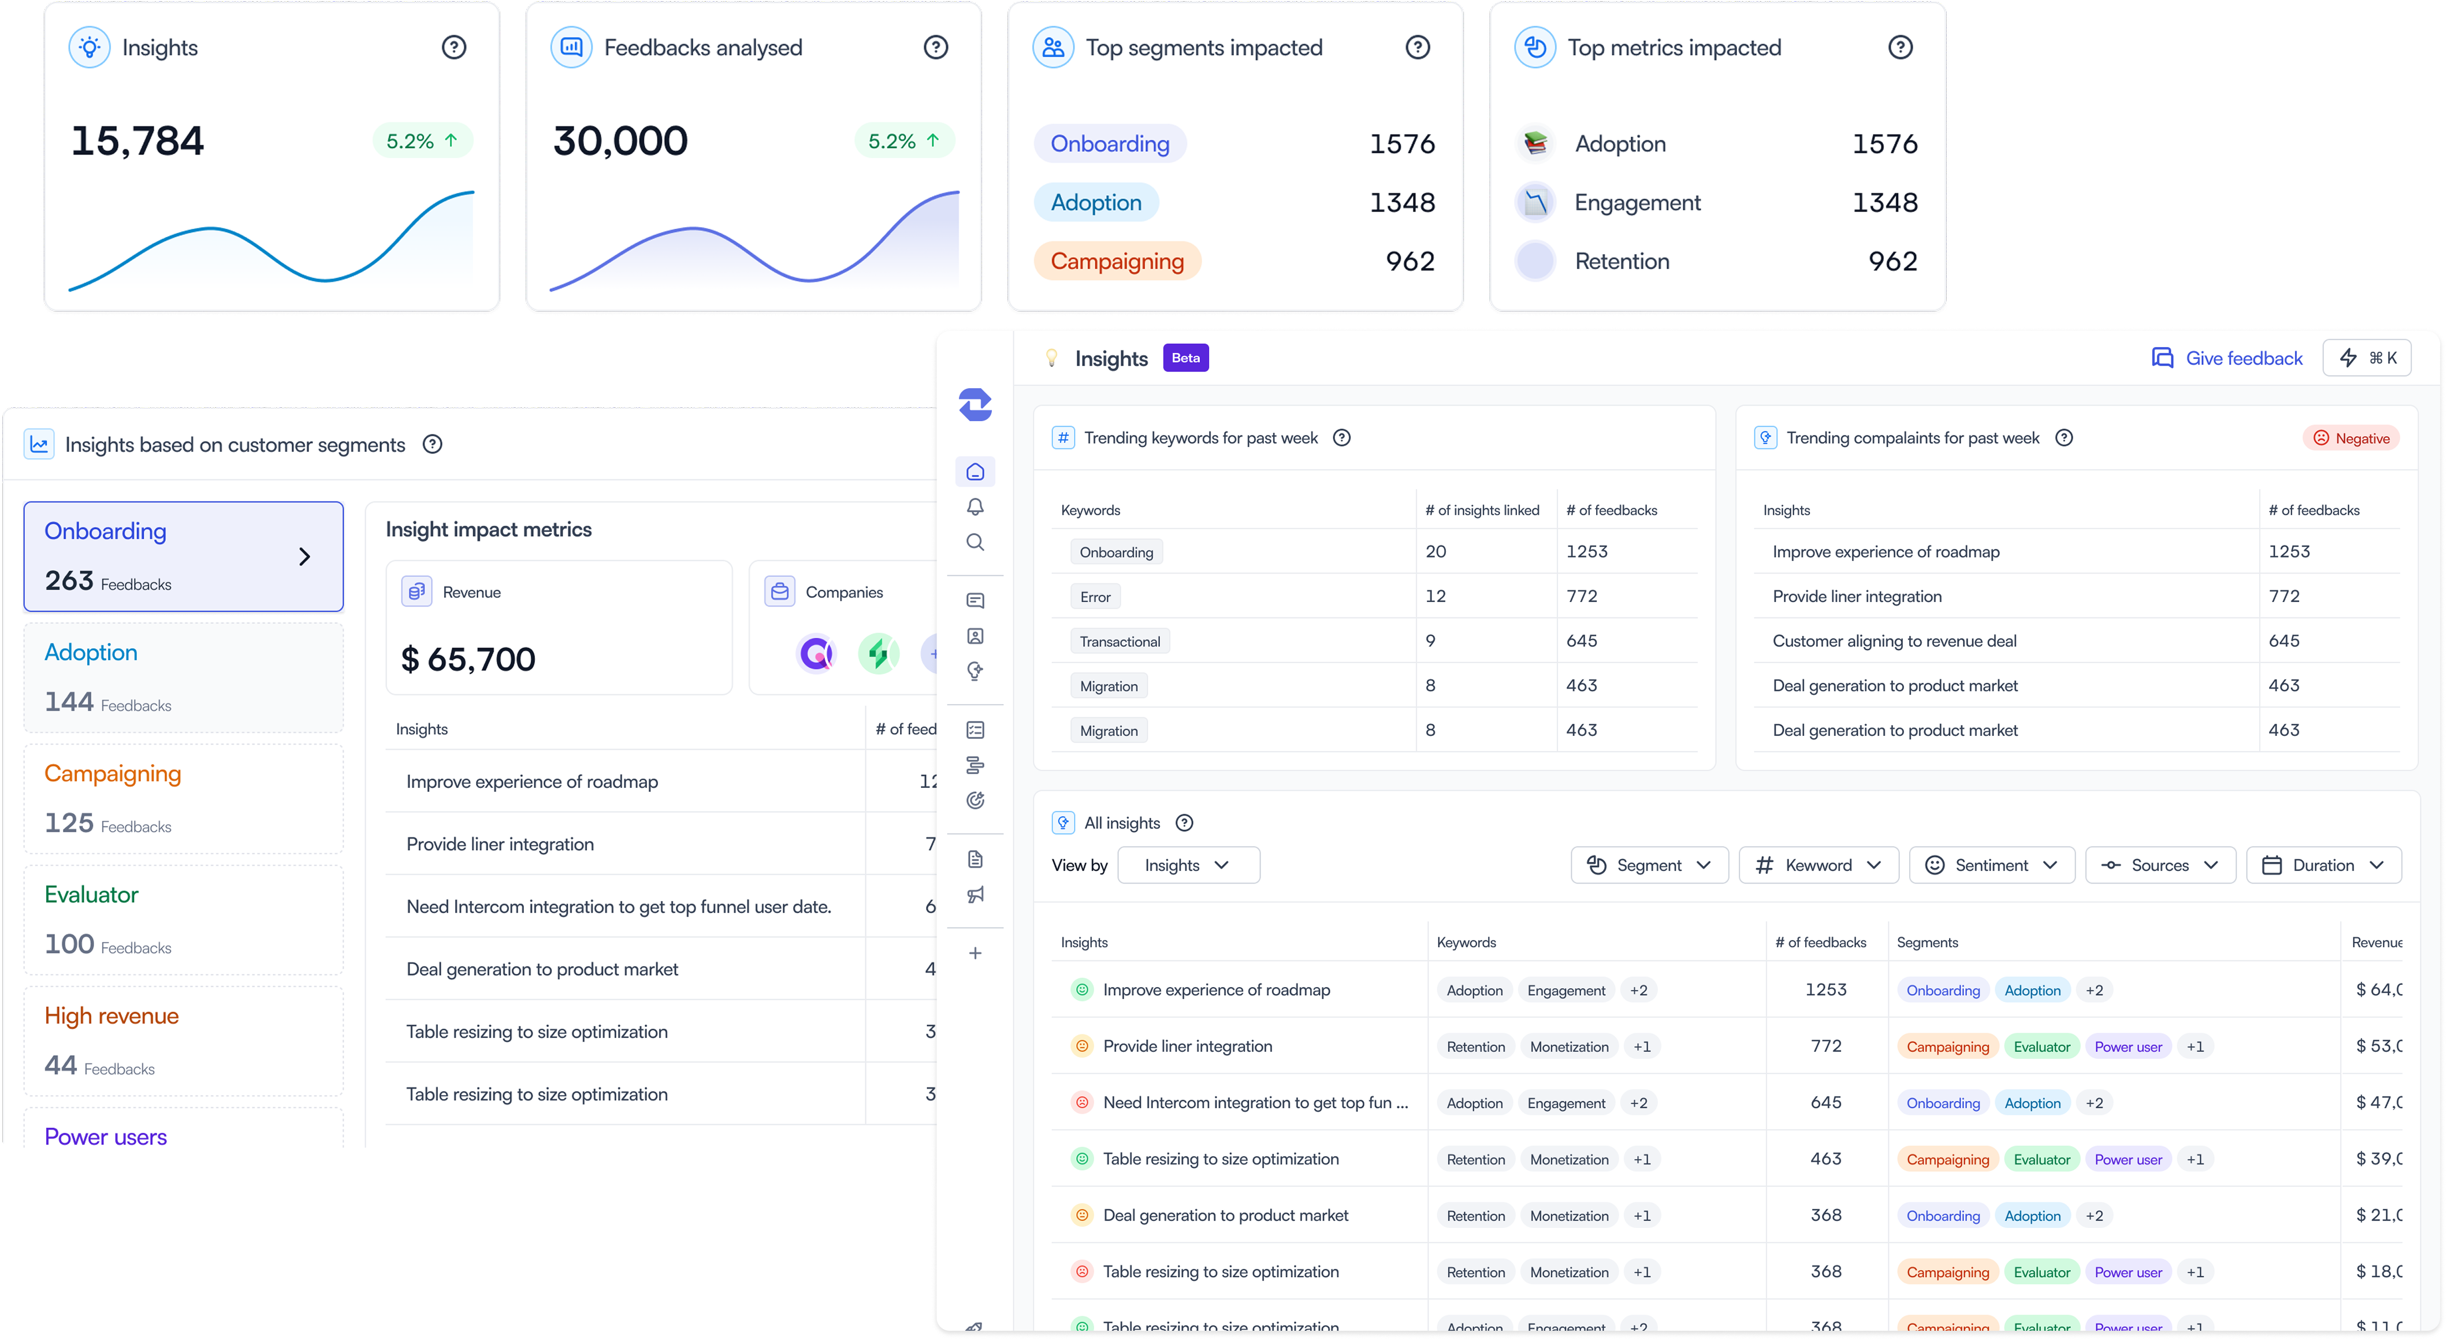Viewport: 2447px width, 1340px height.
Task: Open search icon in sidebar
Action: [x=975, y=542]
